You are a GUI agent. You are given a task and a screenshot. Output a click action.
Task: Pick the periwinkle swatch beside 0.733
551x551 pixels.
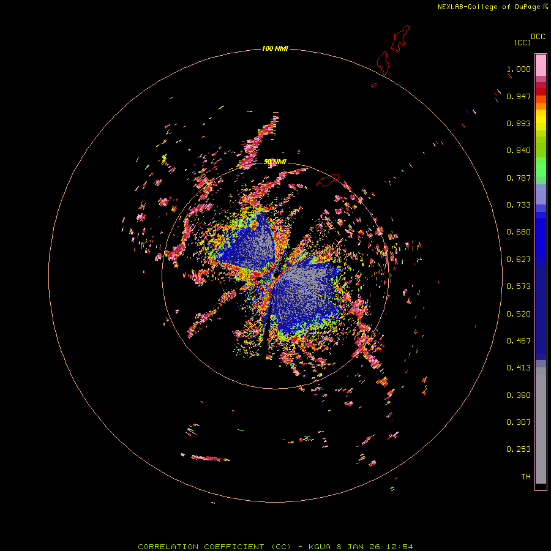[x=541, y=194]
